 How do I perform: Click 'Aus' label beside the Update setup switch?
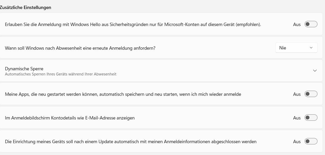pos(297,142)
